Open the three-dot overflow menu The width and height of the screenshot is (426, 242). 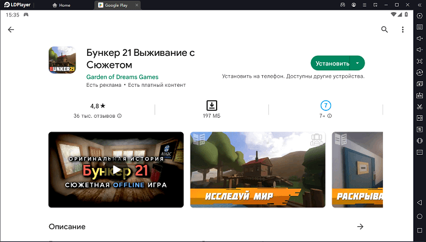tap(403, 30)
